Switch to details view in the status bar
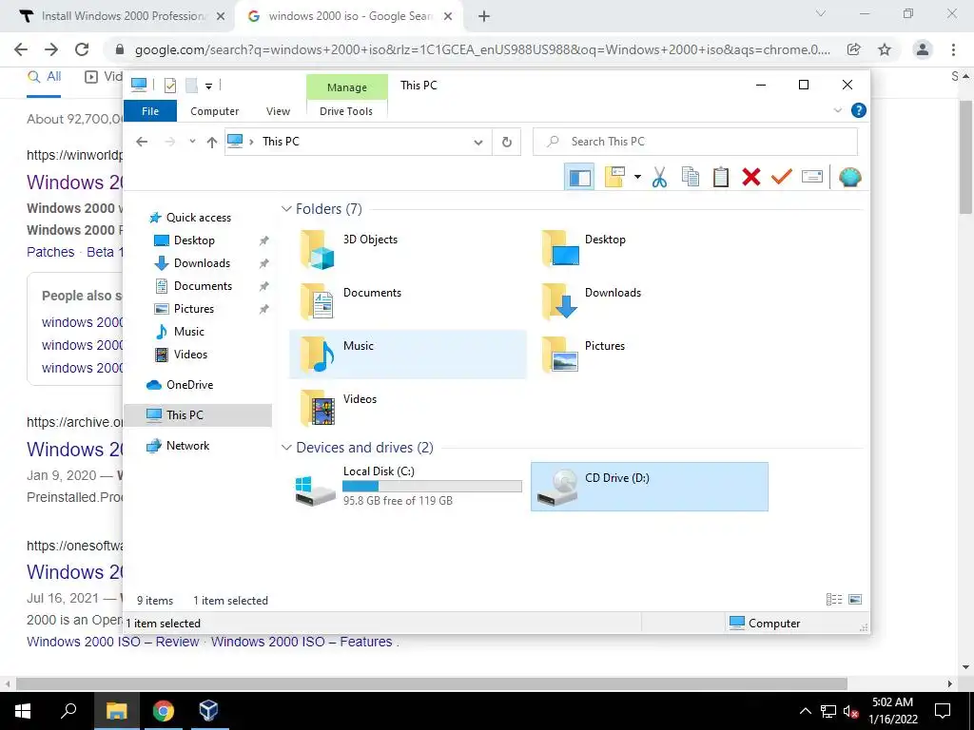This screenshot has width=974, height=730. (x=834, y=600)
